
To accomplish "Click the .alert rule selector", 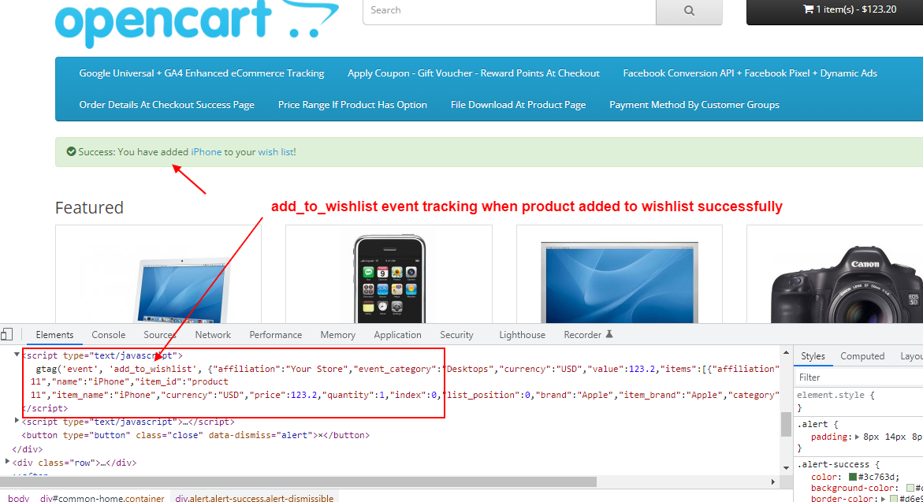I will point(813,424).
